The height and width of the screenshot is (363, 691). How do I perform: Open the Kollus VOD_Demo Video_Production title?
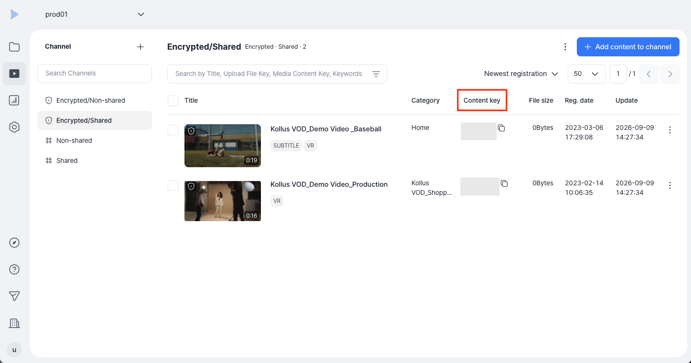tap(329, 184)
